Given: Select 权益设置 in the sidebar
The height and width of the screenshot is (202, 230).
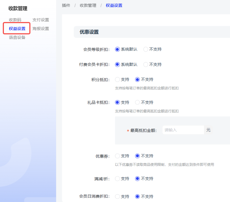Looking at the screenshot, I should click(17, 29).
